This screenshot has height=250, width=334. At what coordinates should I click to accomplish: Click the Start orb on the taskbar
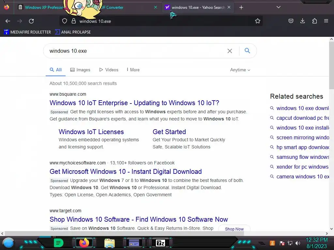[x=8, y=243]
